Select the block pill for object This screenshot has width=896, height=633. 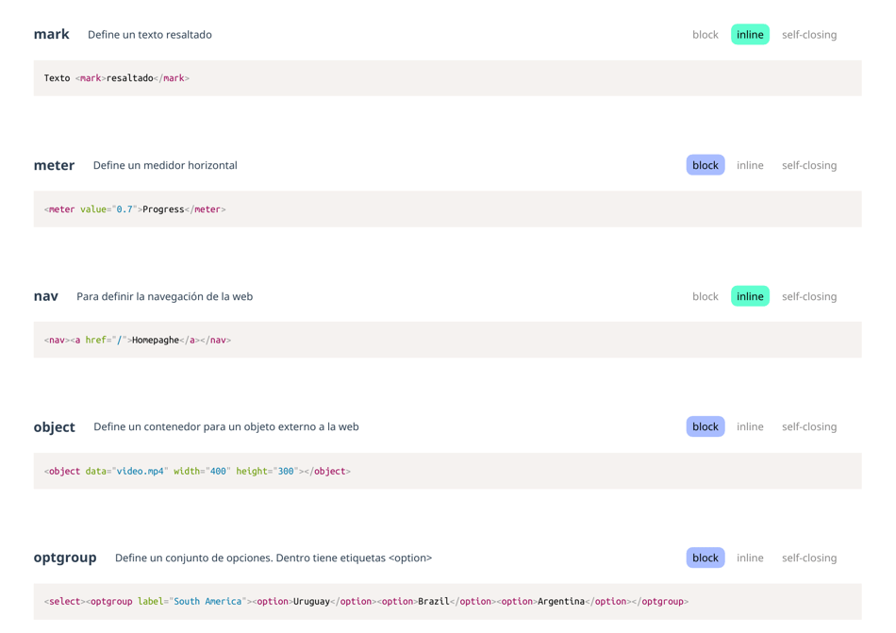705,426
